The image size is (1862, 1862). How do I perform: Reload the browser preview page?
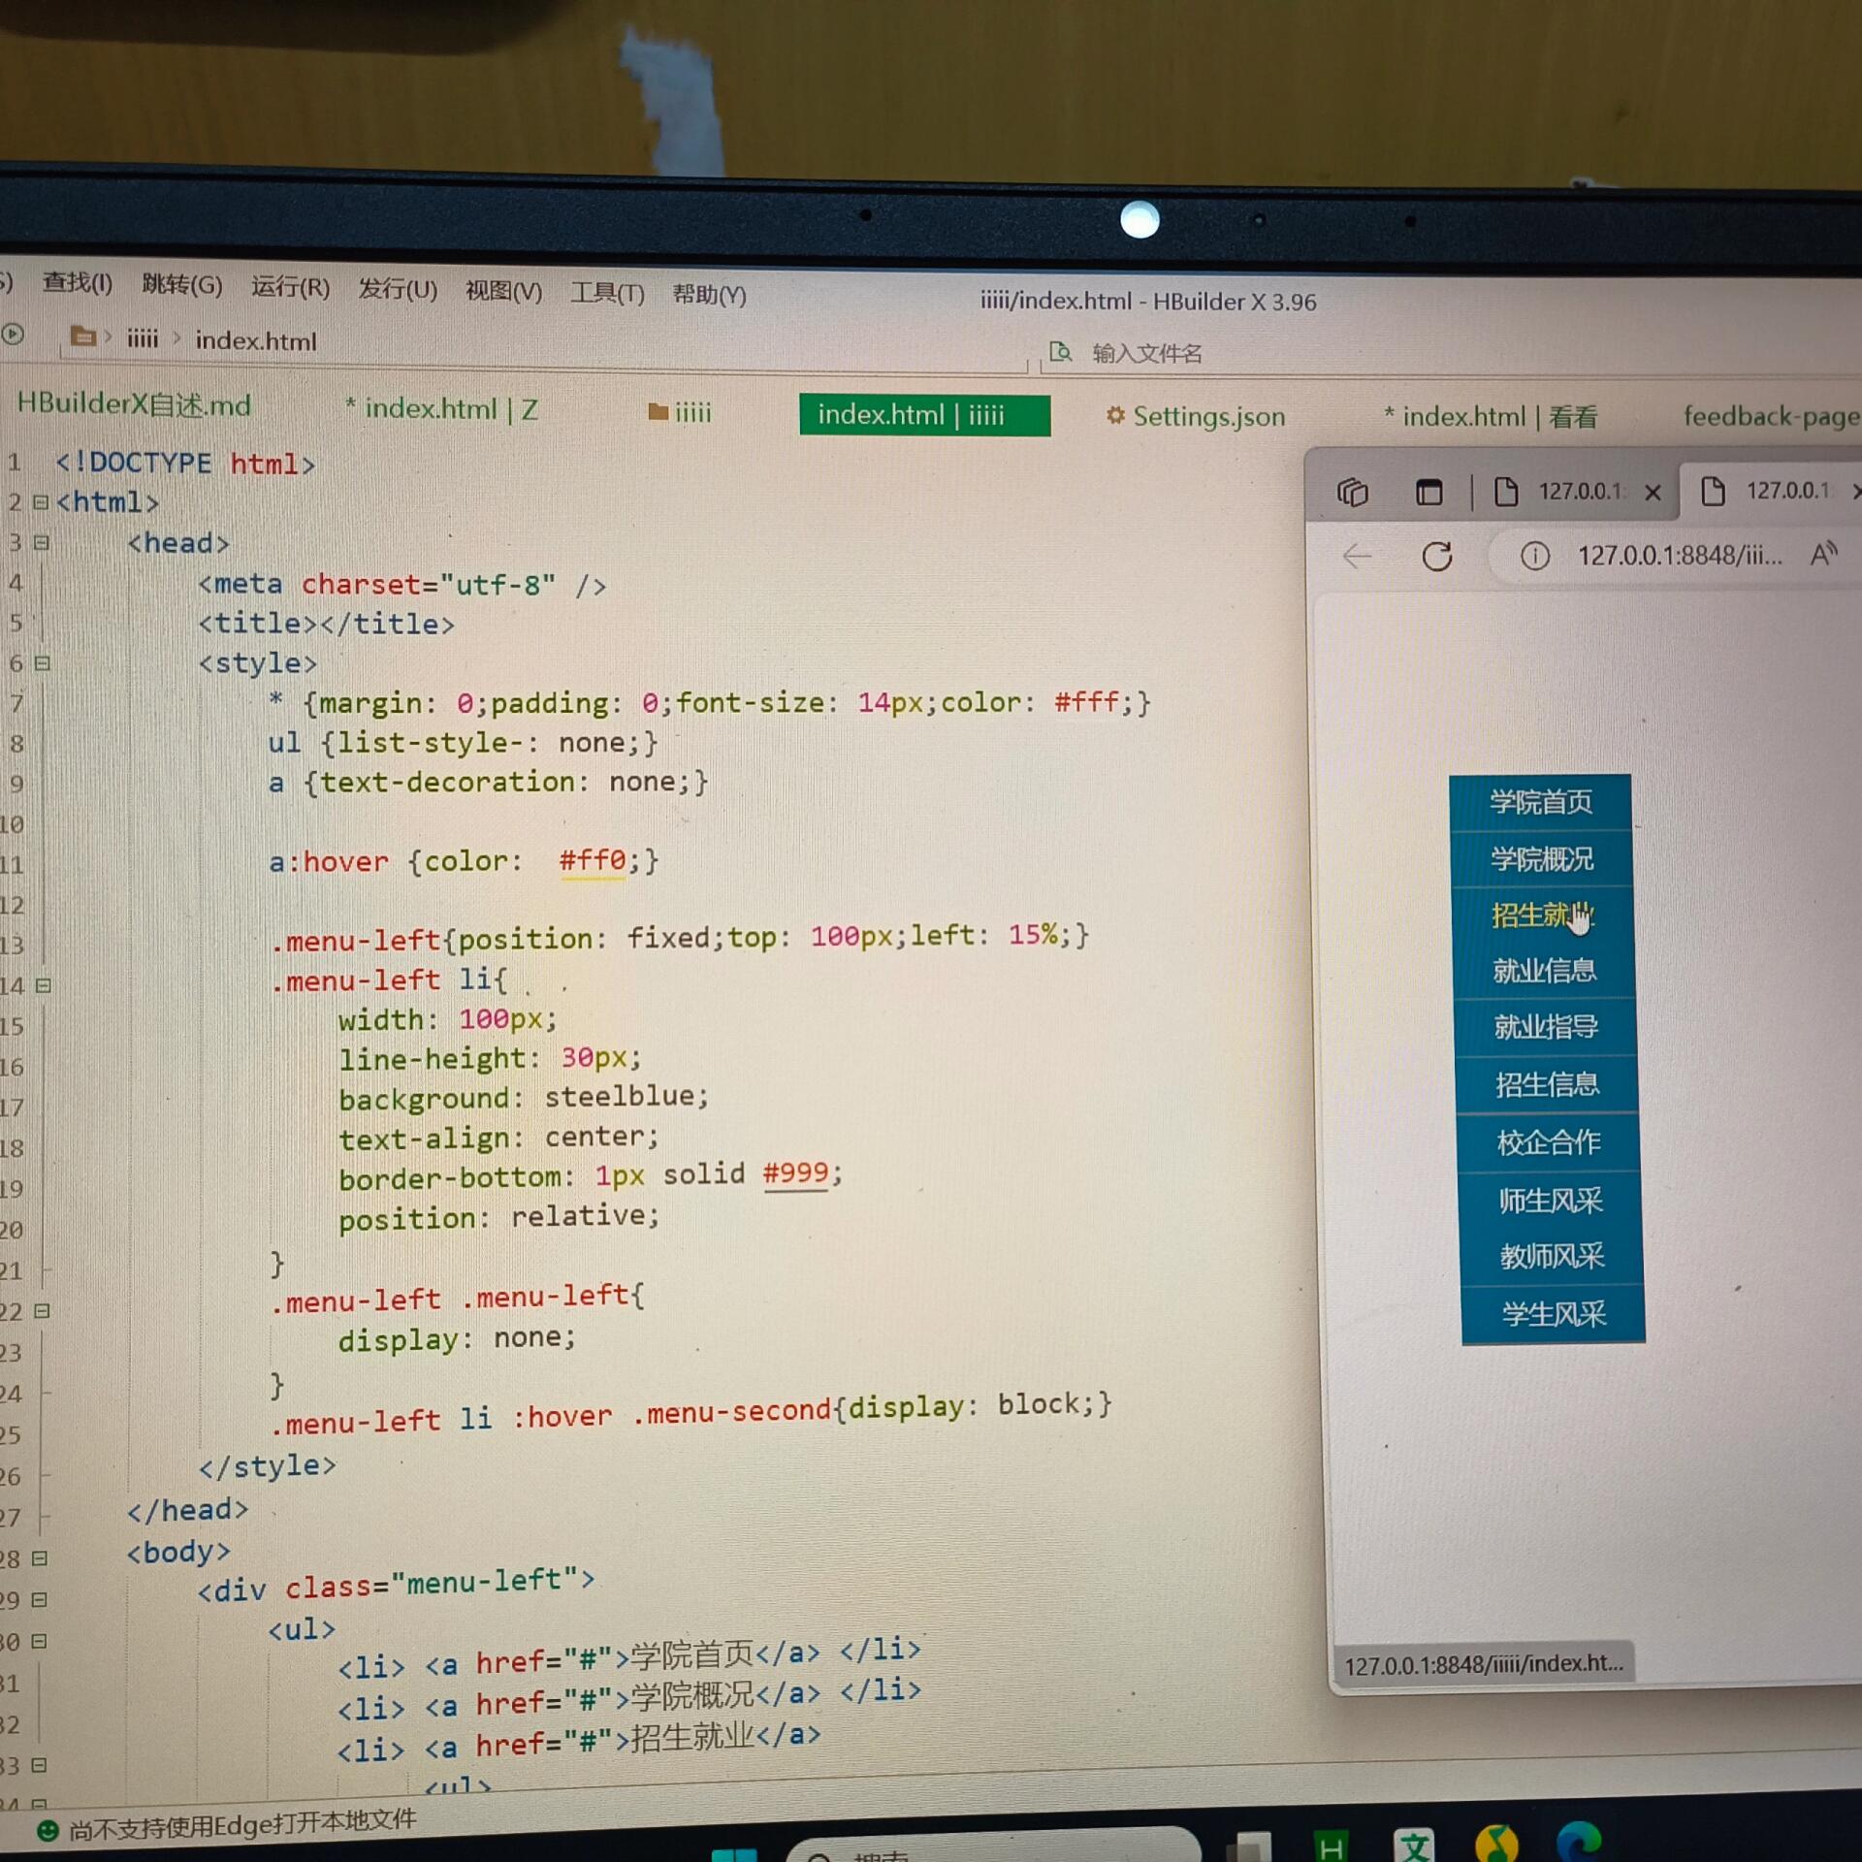1436,556
